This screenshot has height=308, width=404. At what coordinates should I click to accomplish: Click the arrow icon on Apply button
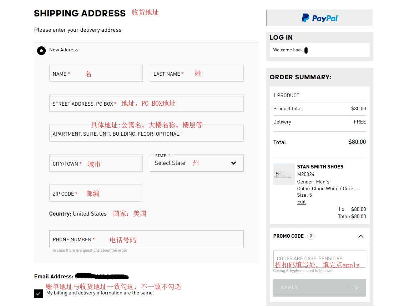point(353,288)
